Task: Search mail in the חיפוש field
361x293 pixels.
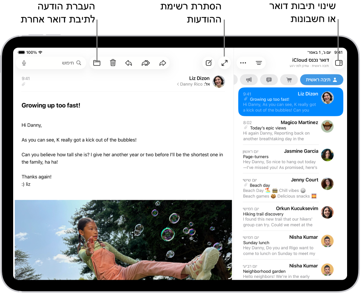Action: click(x=51, y=63)
